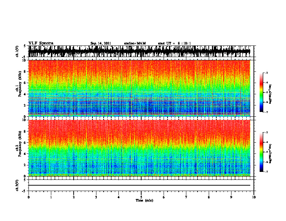286x221 pixels.
Task: Click the ch.1(V) waveform axis label
Action: click(x=17, y=51)
